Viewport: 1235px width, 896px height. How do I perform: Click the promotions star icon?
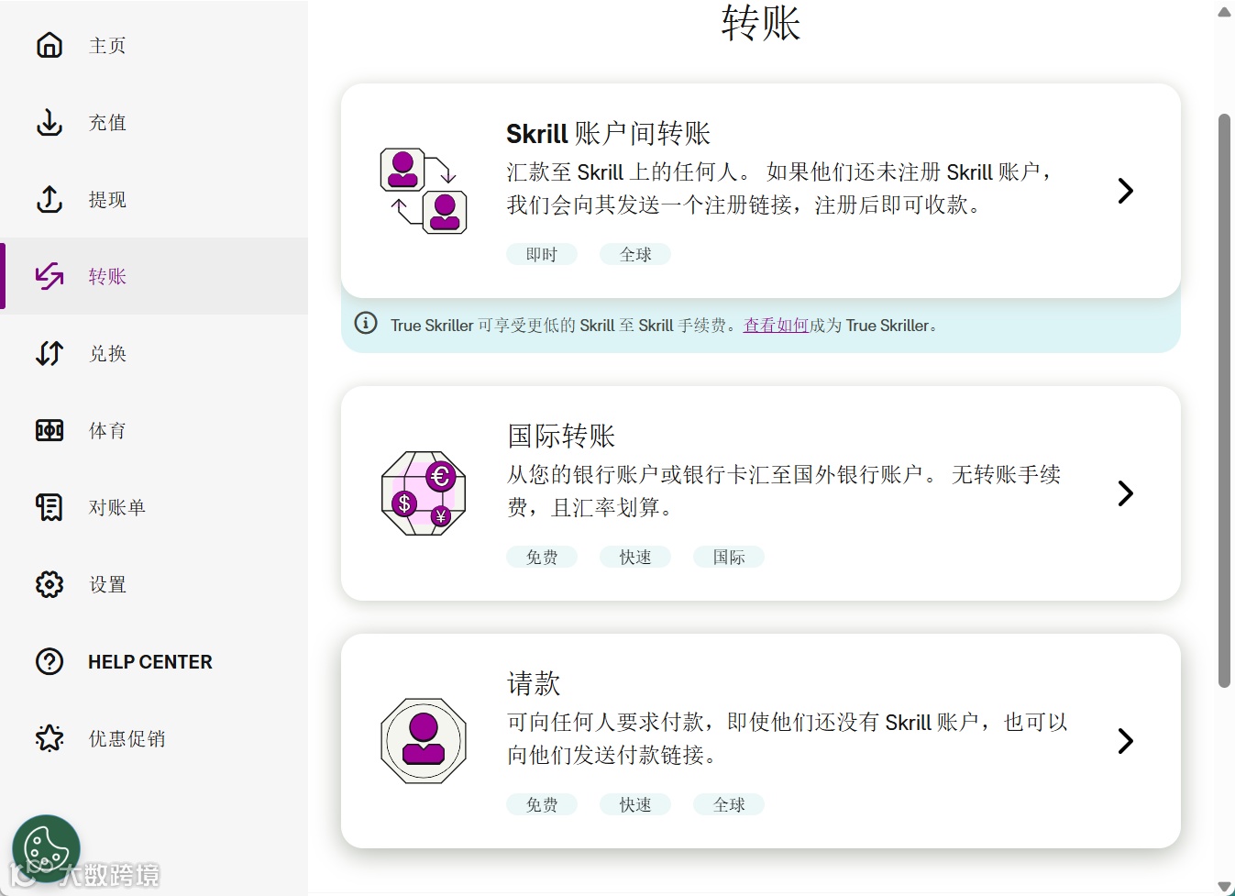50,738
